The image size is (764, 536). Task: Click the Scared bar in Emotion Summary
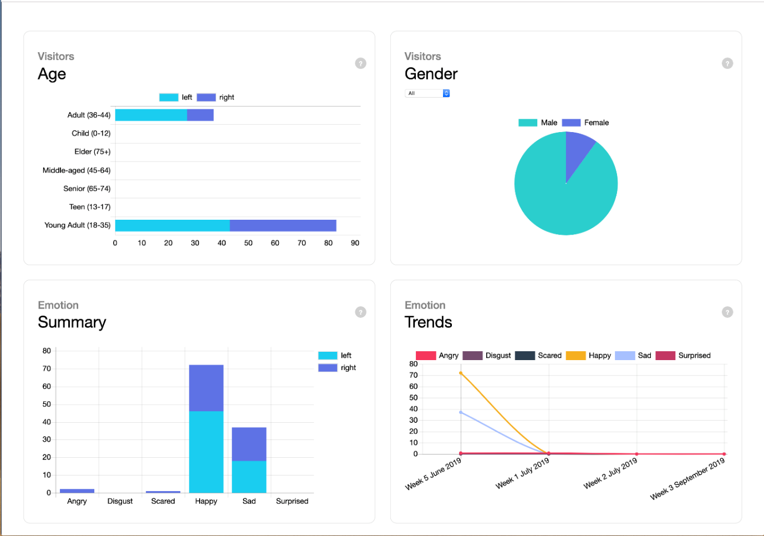click(x=163, y=492)
